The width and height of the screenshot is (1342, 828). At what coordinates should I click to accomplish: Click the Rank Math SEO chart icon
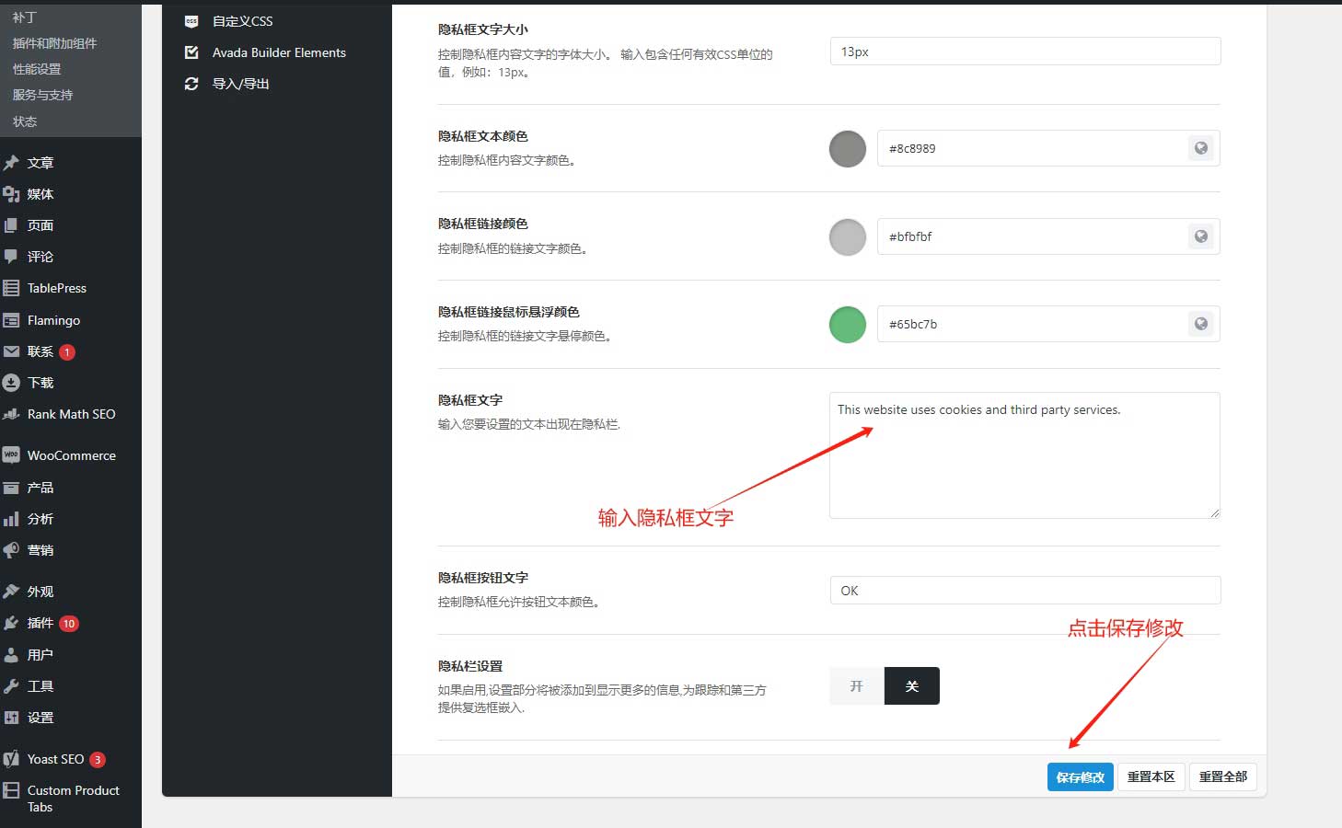[x=11, y=414]
